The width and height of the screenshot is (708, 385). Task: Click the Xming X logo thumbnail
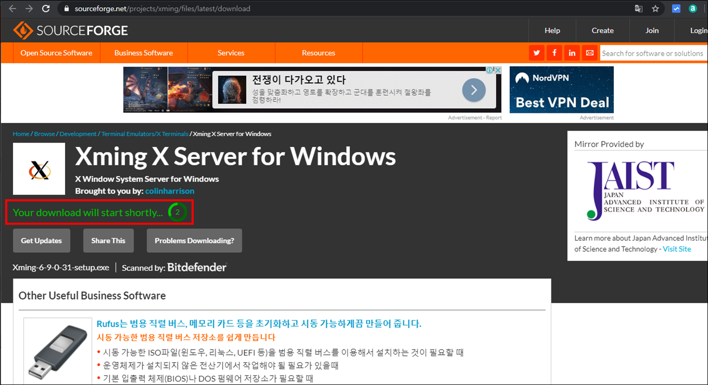click(x=39, y=169)
